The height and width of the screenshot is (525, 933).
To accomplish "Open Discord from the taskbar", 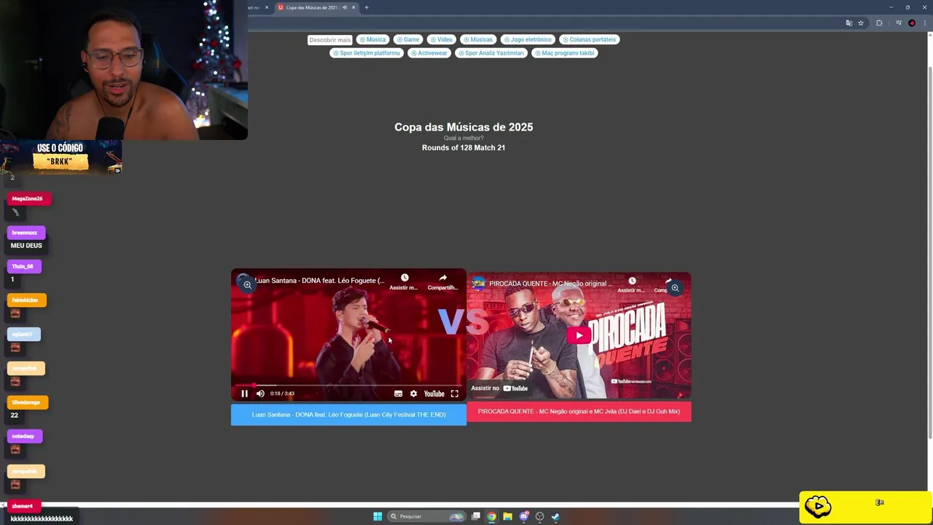I will pyautogui.click(x=524, y=516).
